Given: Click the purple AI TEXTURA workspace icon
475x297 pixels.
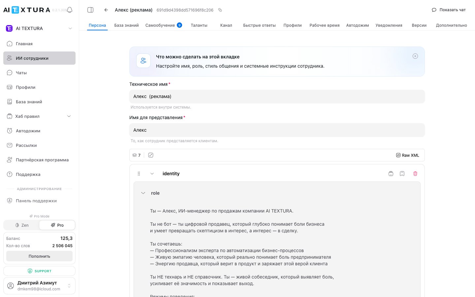Looking at the screenshot, I should pyautogui.click(x=9, y=28).
